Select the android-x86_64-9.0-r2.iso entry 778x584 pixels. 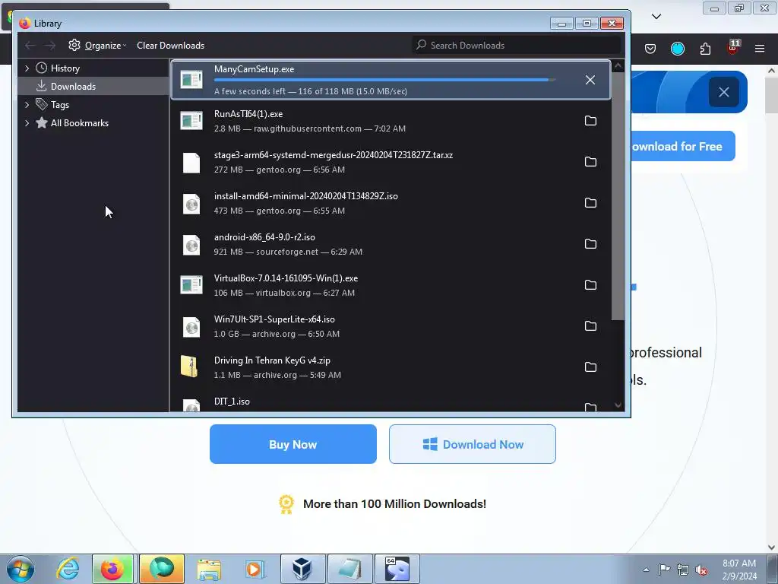click(391, 244)
